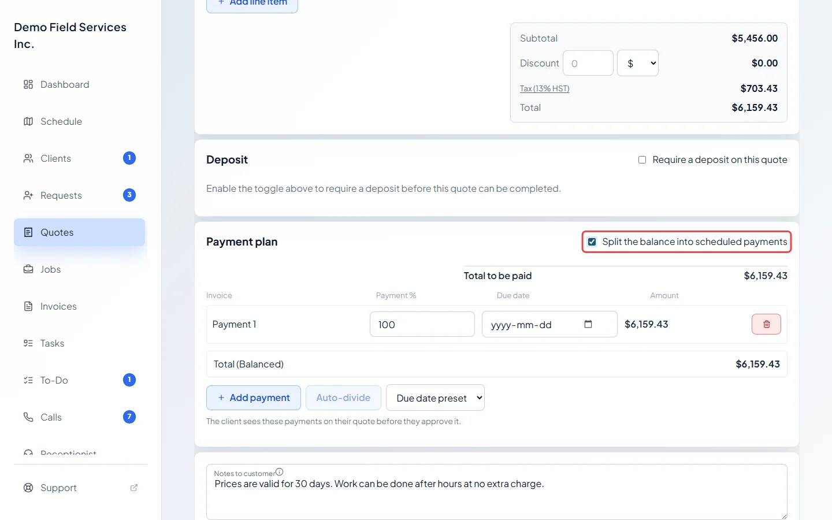
Task: Click the Invoices file icon
Action: 28,306
